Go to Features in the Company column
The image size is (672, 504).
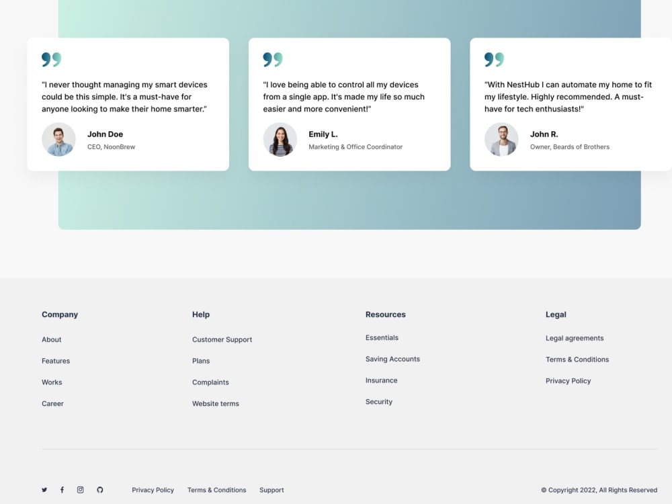56,361
